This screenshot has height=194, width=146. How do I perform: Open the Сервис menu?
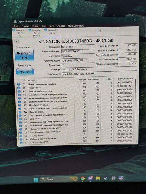tap(36, 26)
